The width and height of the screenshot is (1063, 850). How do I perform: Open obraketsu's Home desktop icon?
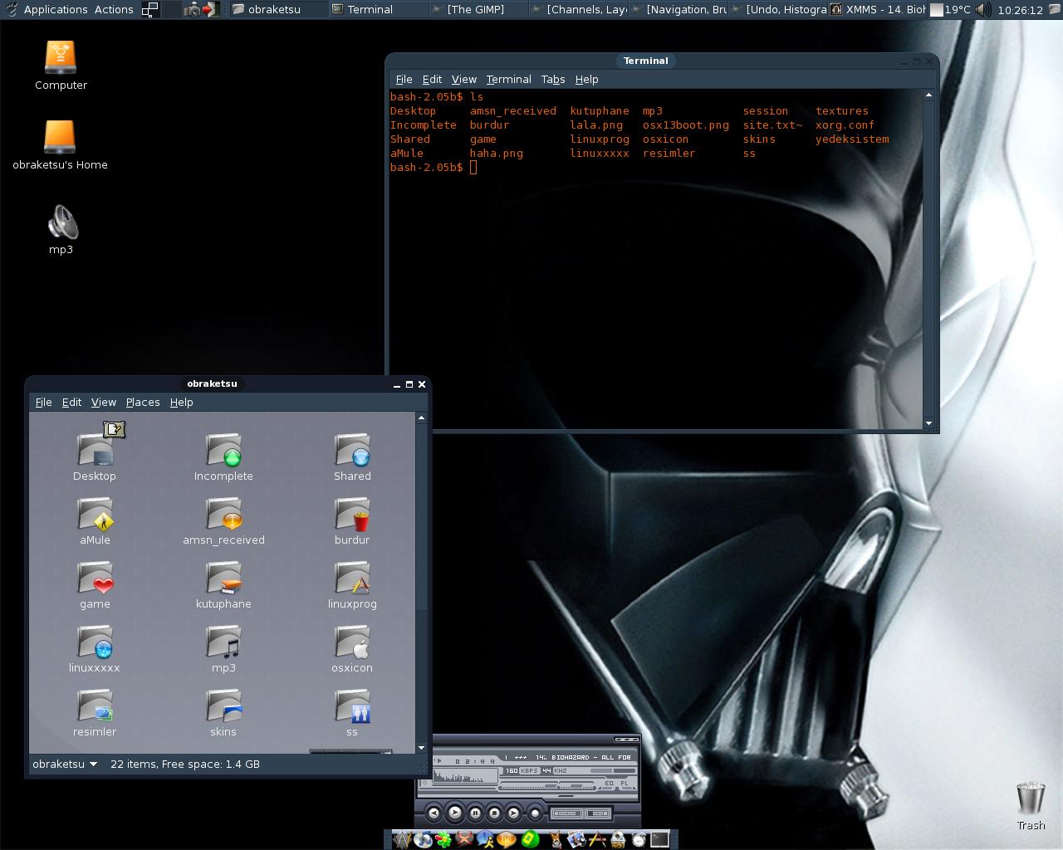(60, 144)
